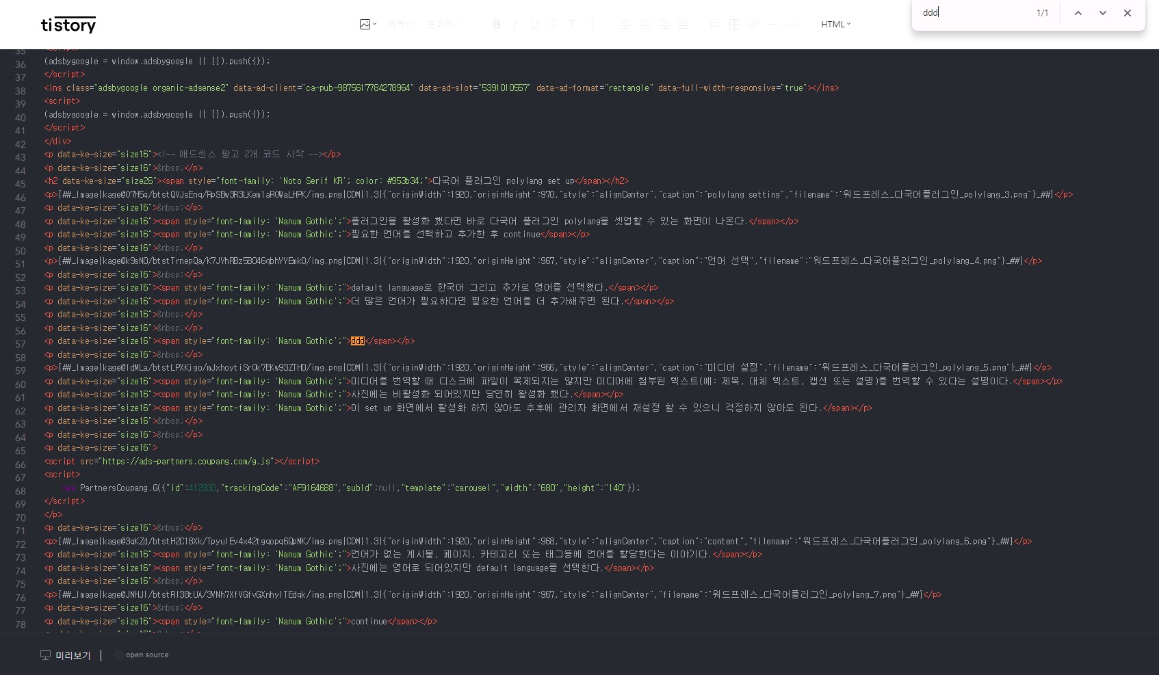This screenshot has height=675, width=1159.
Task: Go to previous search match
Action: (1078, 13)
